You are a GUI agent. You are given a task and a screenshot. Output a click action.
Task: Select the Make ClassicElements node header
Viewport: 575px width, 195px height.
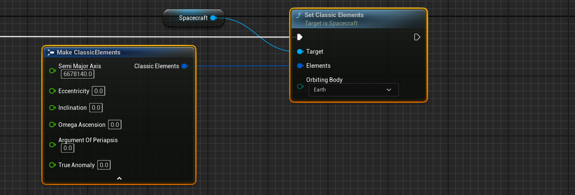click(x=88, y=52)
